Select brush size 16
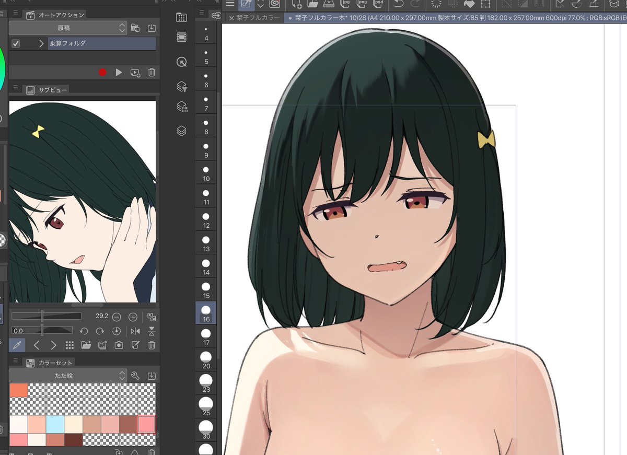627x455 pixels. pyautogui.click(x=206, y=313)
